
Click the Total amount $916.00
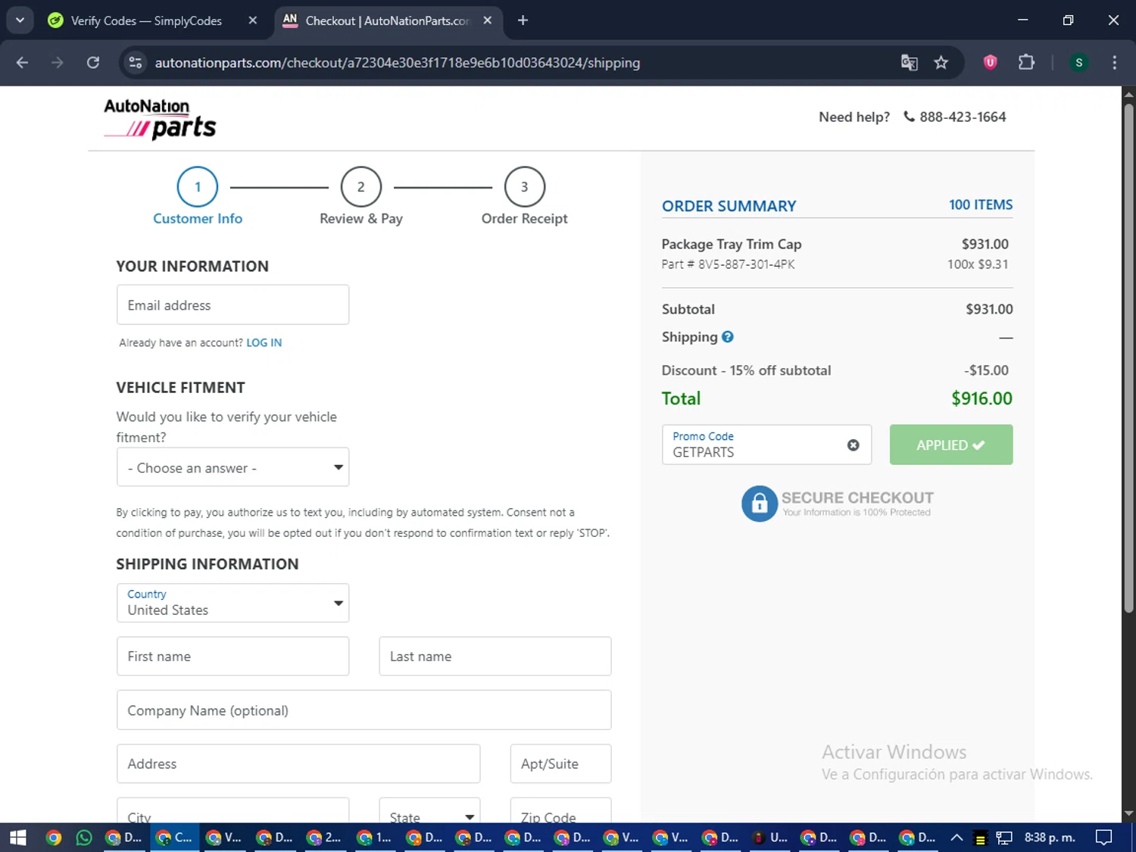tap(982, 398)
